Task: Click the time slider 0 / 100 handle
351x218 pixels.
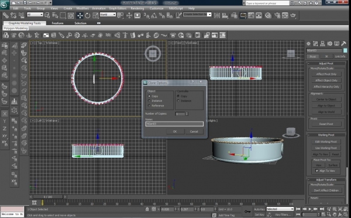Action: tap(48, 197)
